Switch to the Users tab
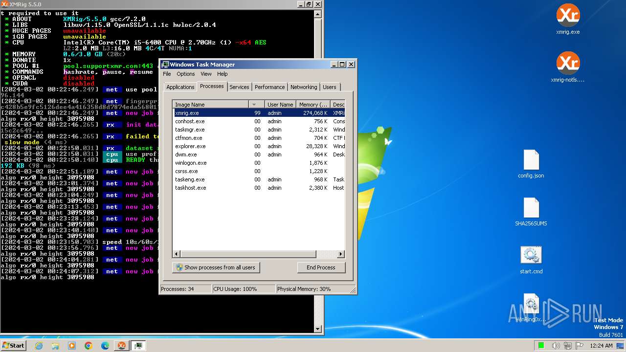This screenshot has width=626, height=352. point(330,87)
